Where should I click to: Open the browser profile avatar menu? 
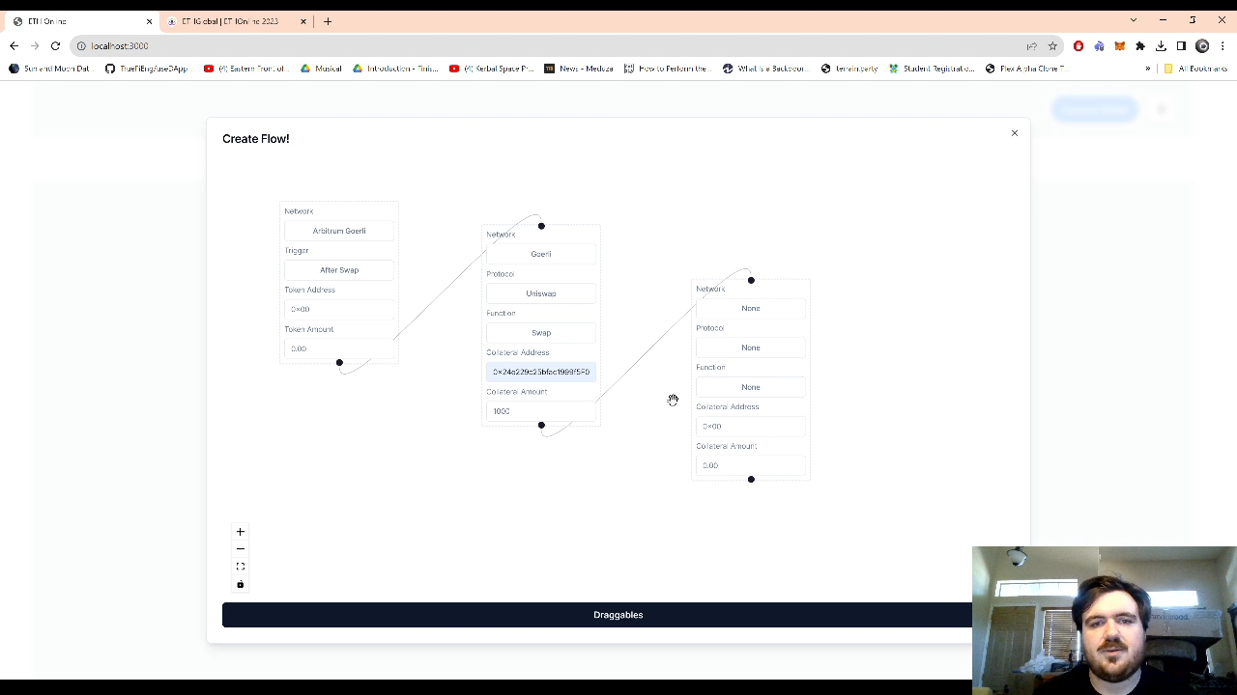[x=1202, y=46]
